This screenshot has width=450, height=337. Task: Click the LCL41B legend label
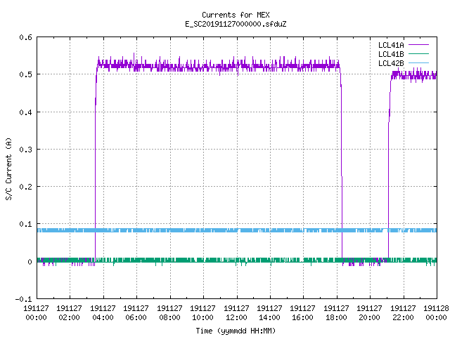[x=391, y=54]
